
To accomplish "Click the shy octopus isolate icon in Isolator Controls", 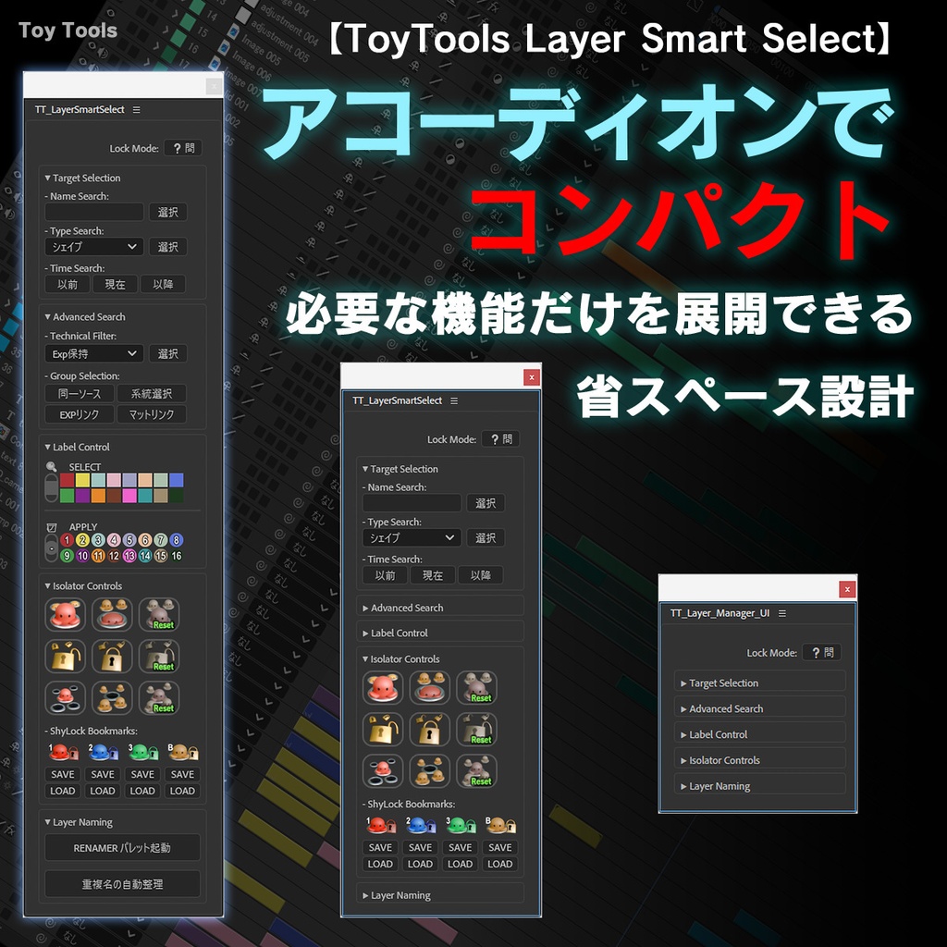I will pos(65,615).
